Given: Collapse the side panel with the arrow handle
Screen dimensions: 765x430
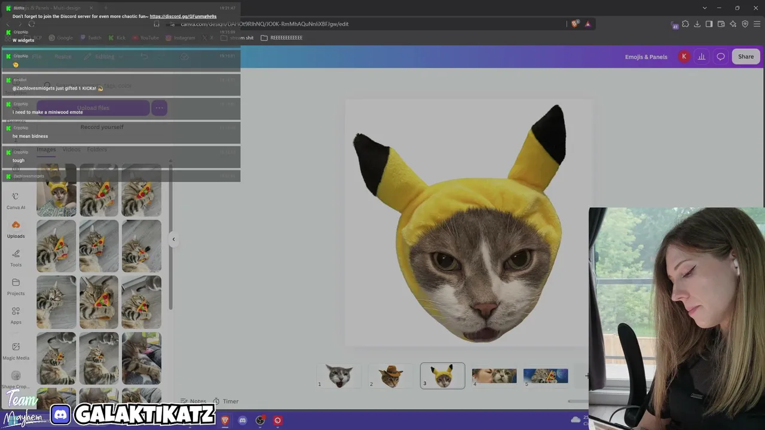Looking at the screenshot, I should (x=173, y=239).
